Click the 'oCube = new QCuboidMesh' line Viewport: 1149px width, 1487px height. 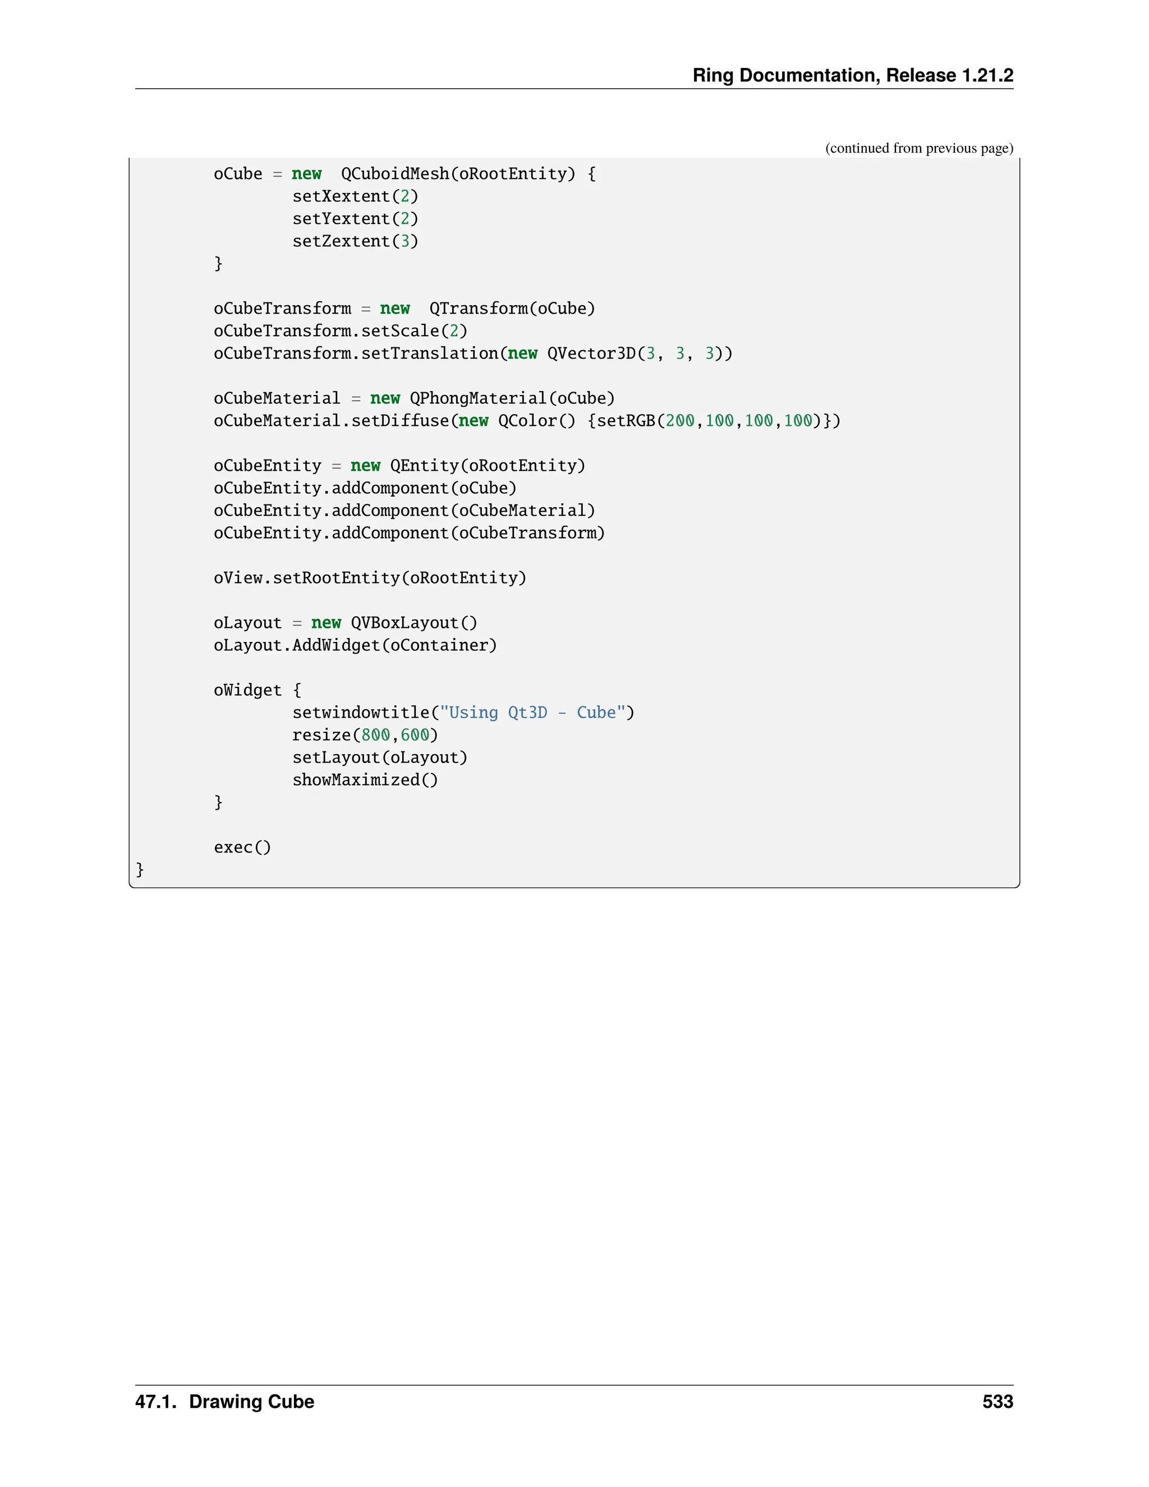pyautogui.click(x=405, y=173)
